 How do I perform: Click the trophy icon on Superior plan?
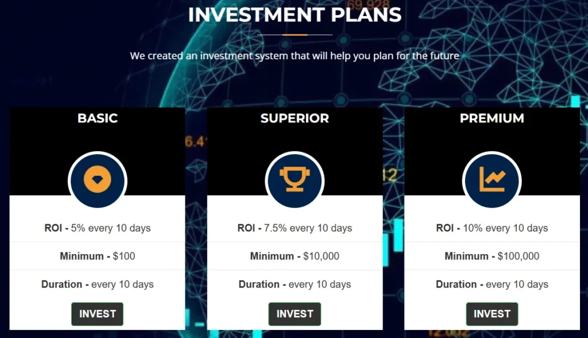point(295,180)
